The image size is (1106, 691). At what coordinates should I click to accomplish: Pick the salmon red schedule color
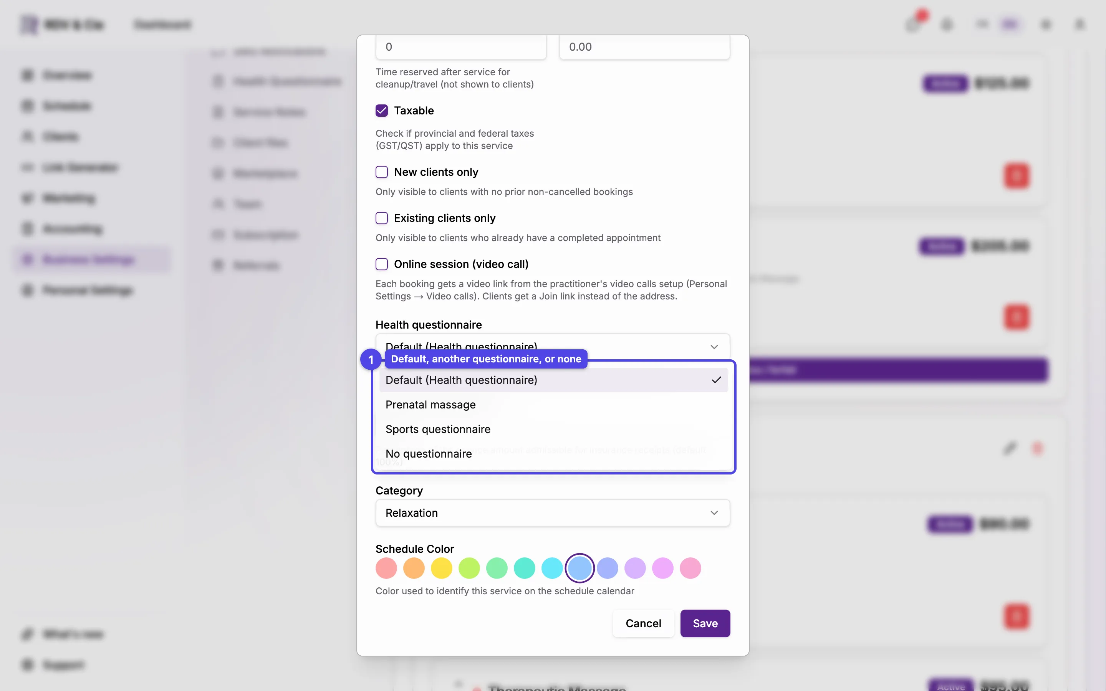click(386, 568)
